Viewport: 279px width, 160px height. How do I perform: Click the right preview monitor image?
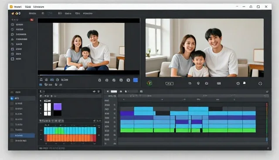click(x=204, y=48)
